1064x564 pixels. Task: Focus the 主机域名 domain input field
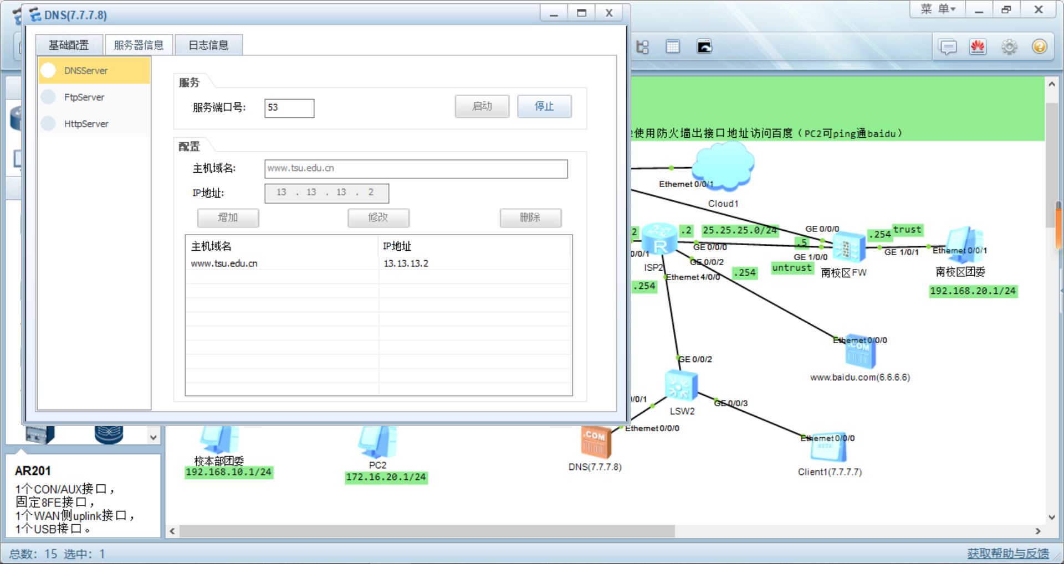[416, 169]
